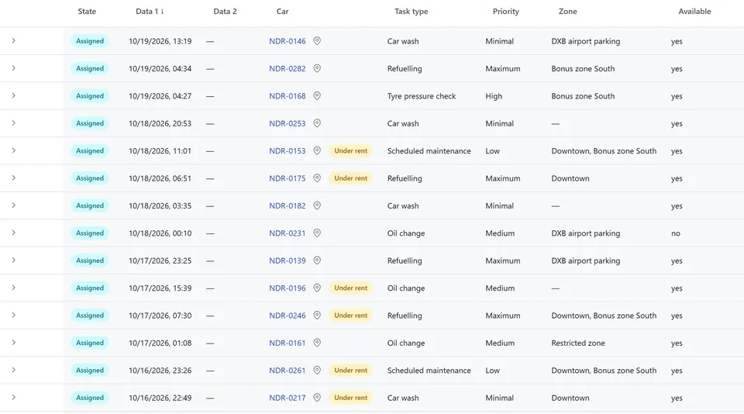Click the Priority column header
Image resolution: width=744 pixels, height=414 pixels.
[506, 12]
